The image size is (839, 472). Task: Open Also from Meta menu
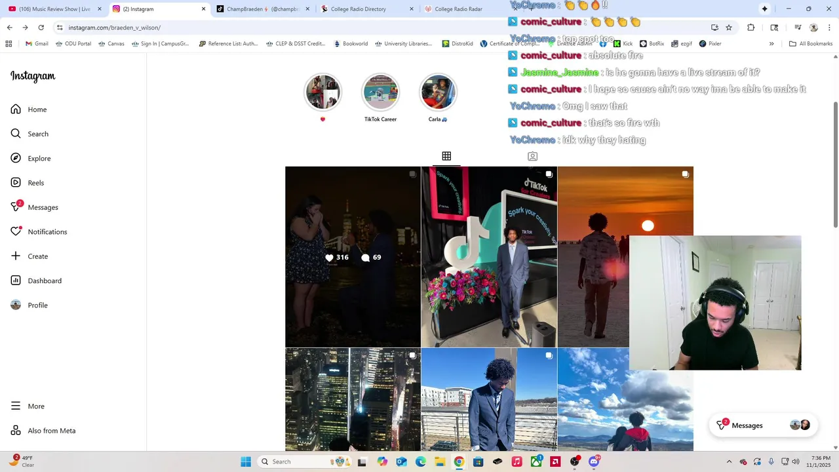[x=43, y=431]
